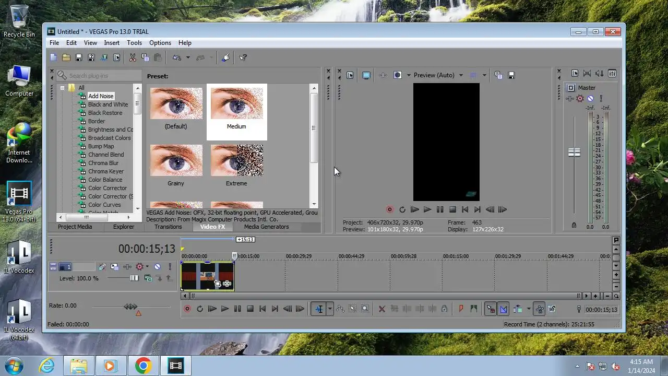The width and height of the screenshot is (668, 376).
Task: Toggle Overlays grid in preview toolbar
Action: (473, 75)
